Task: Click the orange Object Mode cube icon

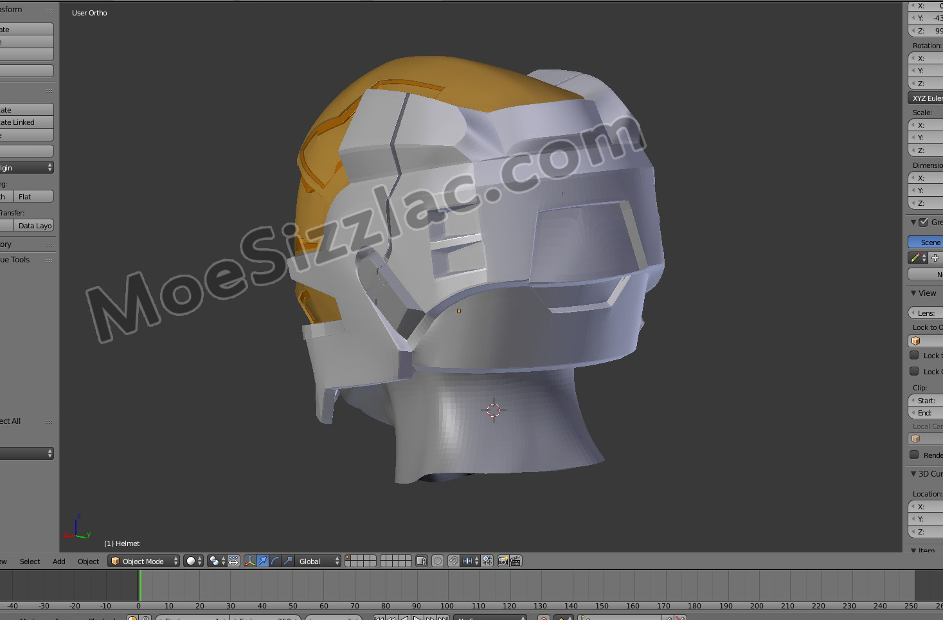Action: (116, 561)
